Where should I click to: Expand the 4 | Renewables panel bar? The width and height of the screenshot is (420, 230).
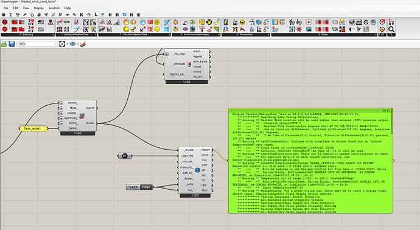[246, 35]
